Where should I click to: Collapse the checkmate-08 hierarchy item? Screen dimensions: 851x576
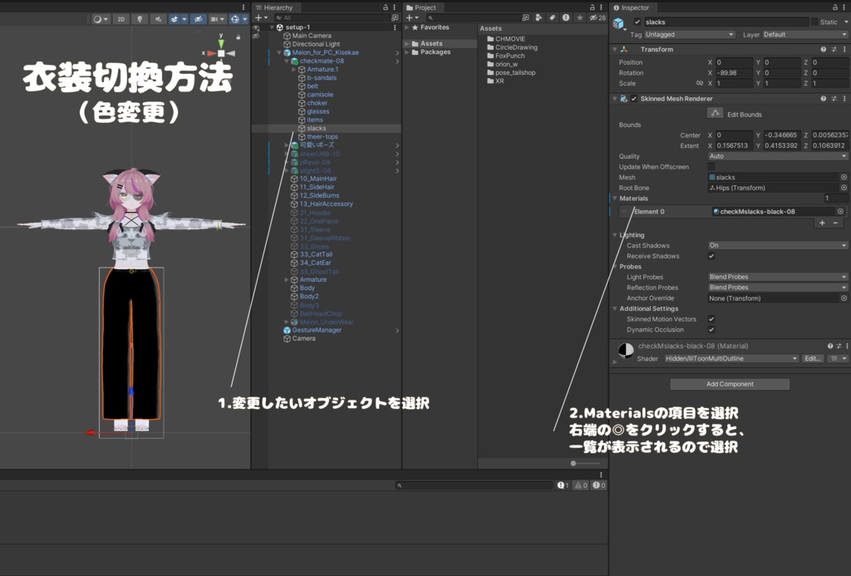(287, 62)
